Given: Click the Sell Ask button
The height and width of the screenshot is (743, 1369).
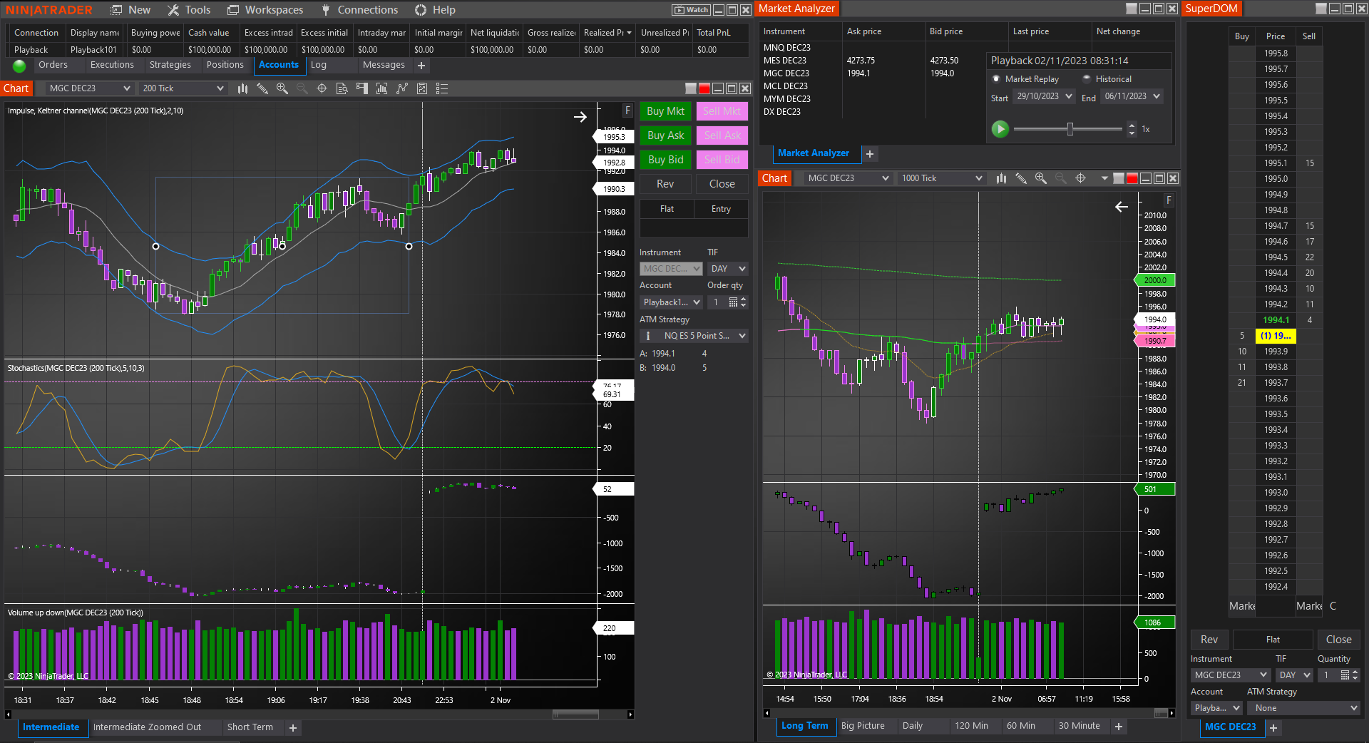Looking at the screenshot, I should pos(722,135).
